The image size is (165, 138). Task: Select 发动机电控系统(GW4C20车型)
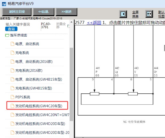[x=39, y=106]
